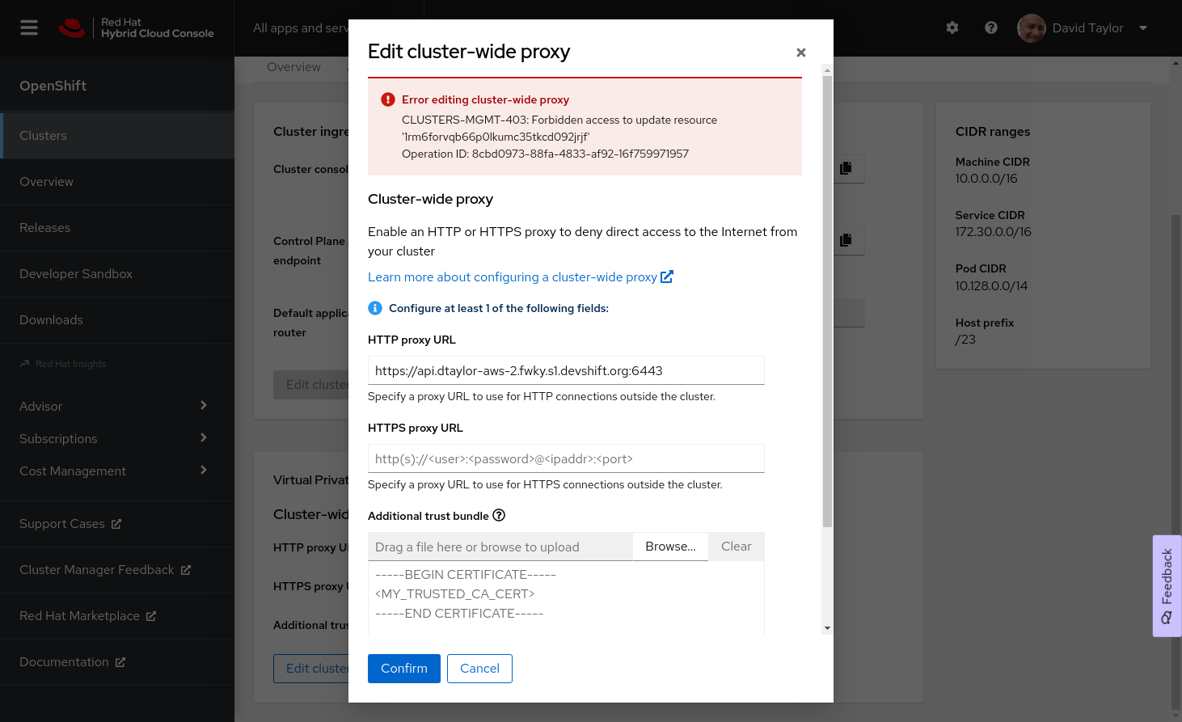This screenshot has width=1182, height=722.
Task: Click the Red Hat logo
Action: pos(72,28)
